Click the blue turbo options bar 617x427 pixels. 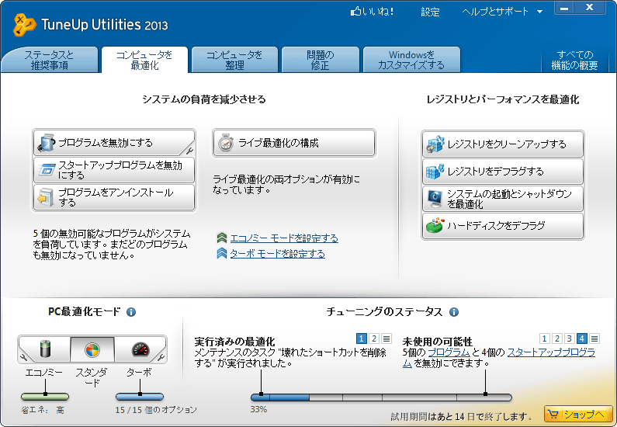[140, 396]
